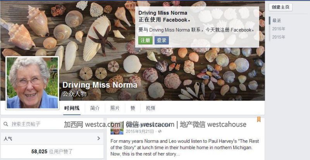310x160 pixels.
Task: Open the 照片 tab
Action: [115, 108]
